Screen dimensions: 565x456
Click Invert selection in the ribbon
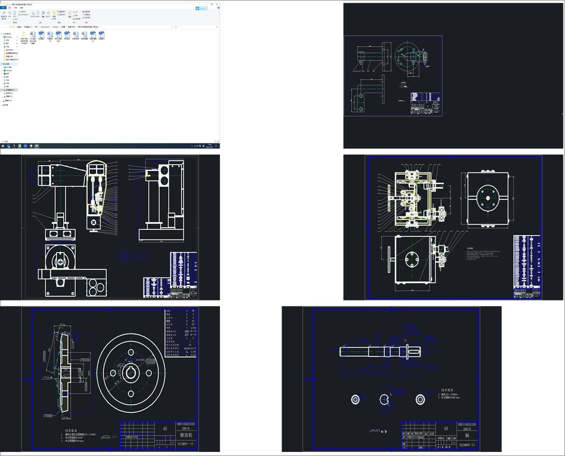87,17
